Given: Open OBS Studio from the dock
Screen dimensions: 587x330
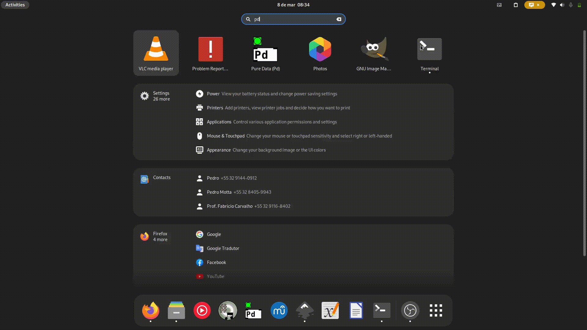Looking at the screenshot, I should [x=410, y=310].
